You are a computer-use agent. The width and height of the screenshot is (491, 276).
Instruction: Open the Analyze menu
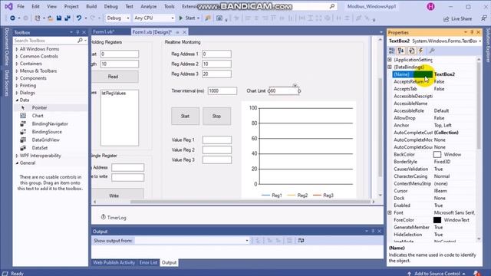(148, 6)
